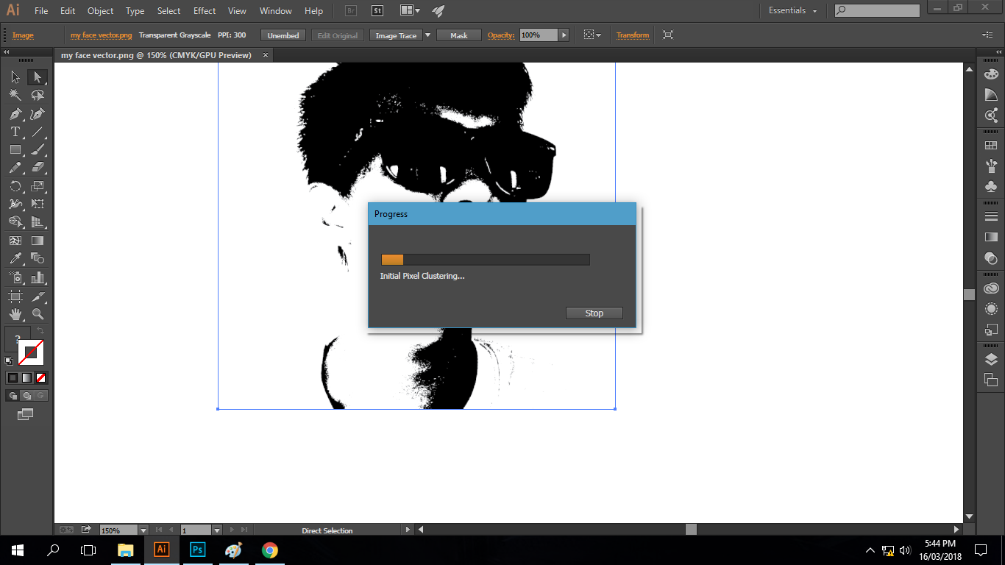Open the Swatches grid panel
The image size is (1005, 565).
pos(991,146)
